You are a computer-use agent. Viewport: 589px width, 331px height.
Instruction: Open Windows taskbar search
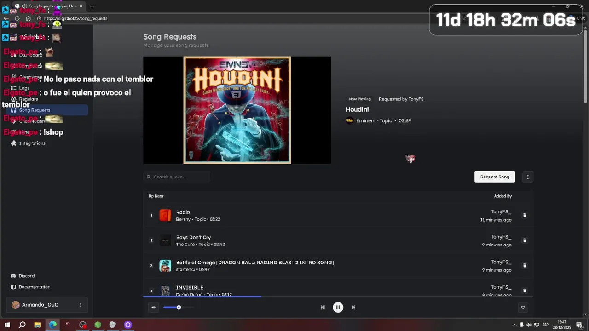pyautogui.click(x=22, y=325)
